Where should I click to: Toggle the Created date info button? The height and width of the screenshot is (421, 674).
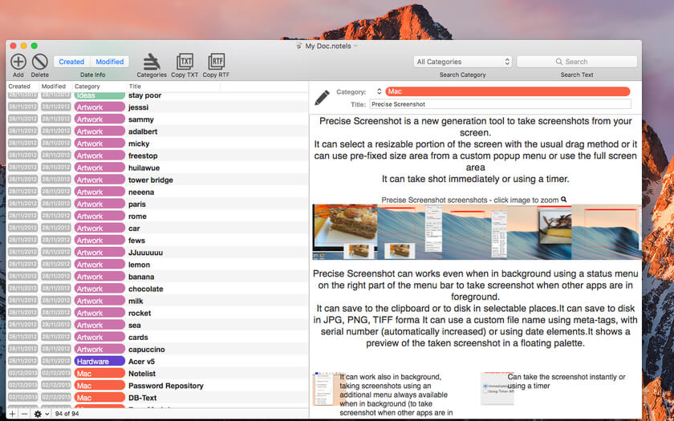71,62
